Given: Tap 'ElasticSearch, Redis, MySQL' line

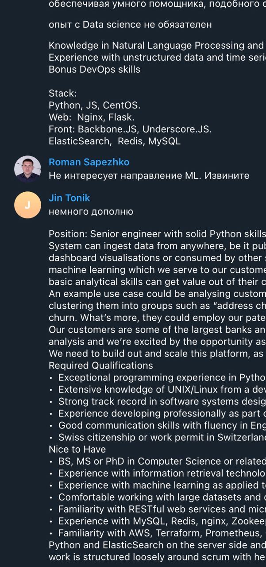Looking at the screenshot, I should (115, 141).
